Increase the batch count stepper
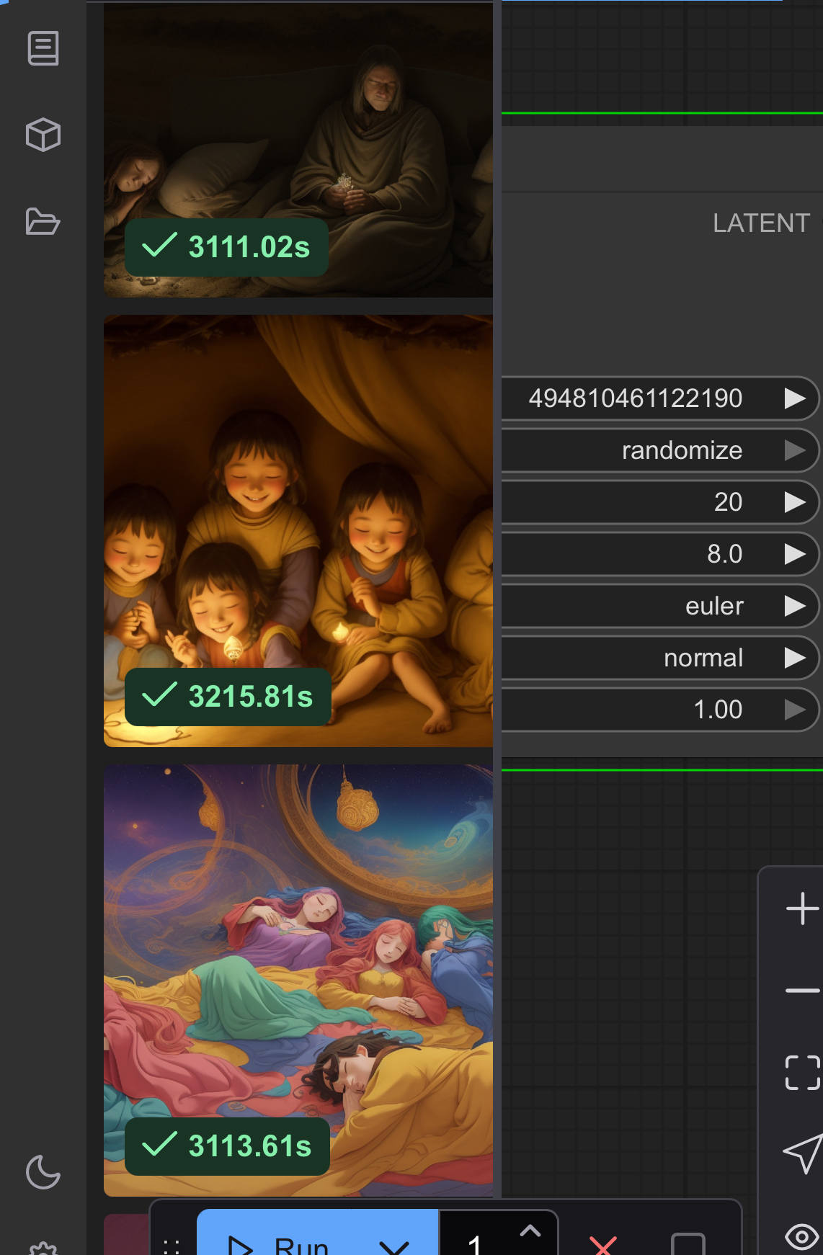The image size is (823, 1255). [530, 1231]
